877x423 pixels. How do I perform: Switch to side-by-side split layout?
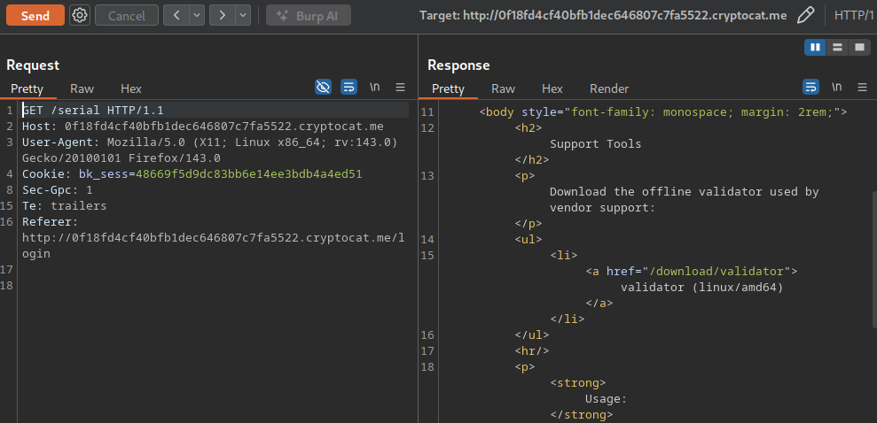click(x=815, y=47)
